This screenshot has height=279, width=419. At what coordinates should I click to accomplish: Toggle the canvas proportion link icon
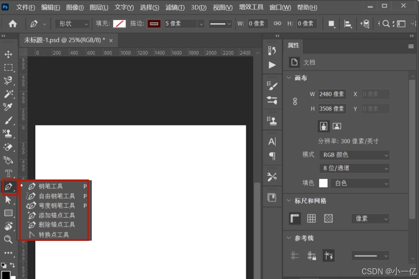pos(295,101)
